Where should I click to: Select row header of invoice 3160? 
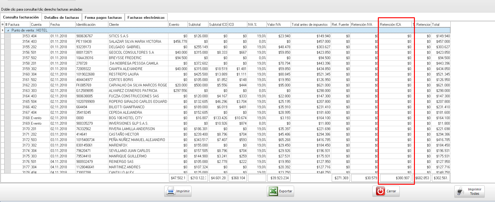click(2, 74)
